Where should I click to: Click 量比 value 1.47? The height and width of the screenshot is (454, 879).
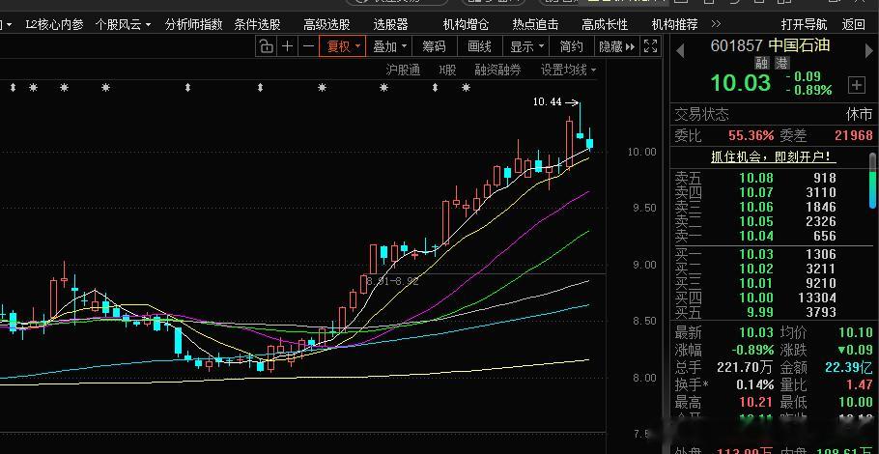(x=860, y=385)
